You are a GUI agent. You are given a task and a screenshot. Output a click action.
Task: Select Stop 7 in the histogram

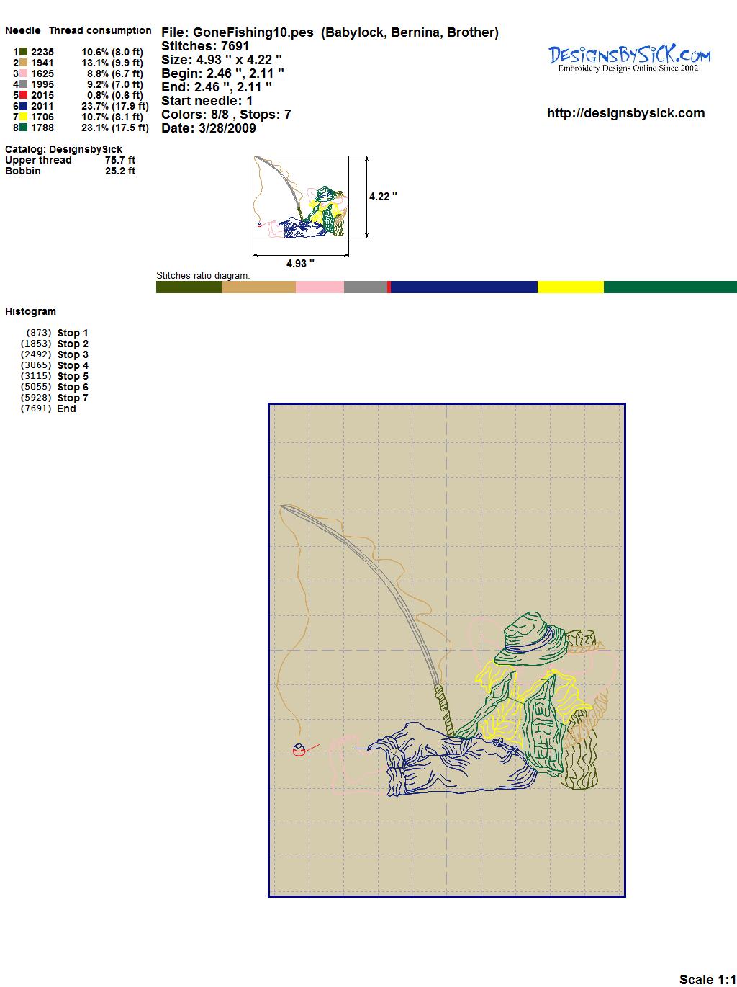pyautogui.click(x=73, y=398)
